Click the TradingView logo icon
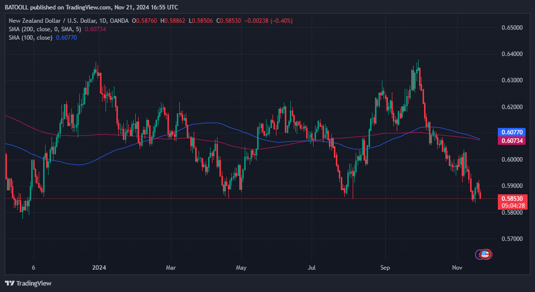The width and height of the screenshot is (535, 292). pos(9,283)
